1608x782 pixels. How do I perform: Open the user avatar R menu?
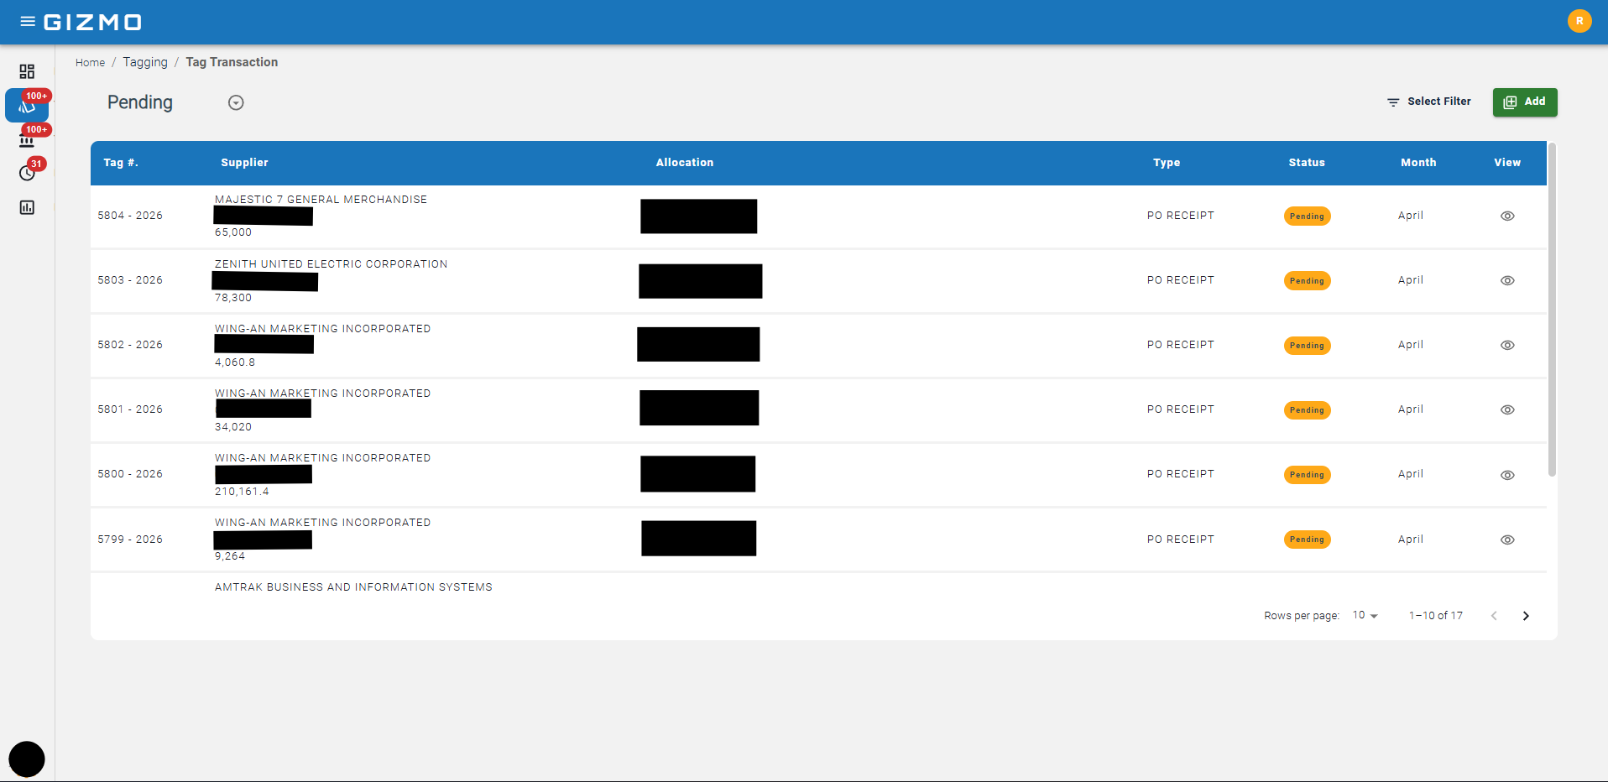(1579, 21)
